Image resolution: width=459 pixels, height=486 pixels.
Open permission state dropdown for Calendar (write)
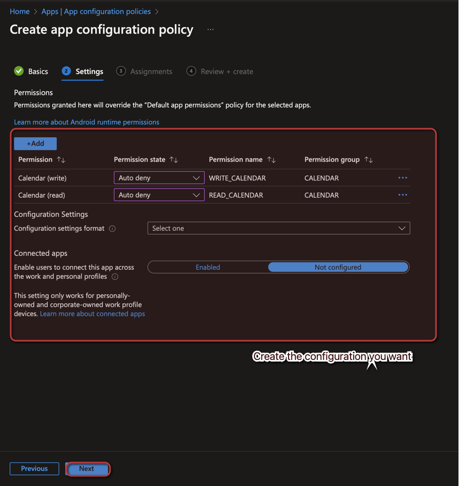click(159, 178)
